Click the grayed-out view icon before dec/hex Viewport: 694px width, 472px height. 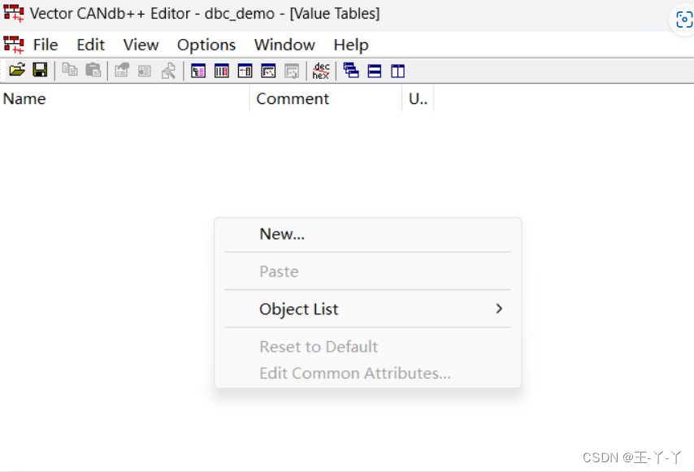[x=292, y=71]
